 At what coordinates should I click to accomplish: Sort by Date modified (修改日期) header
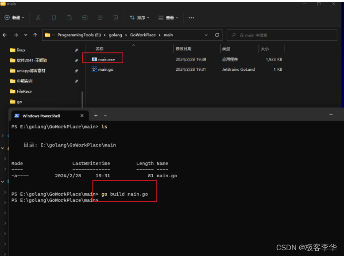pyautogui.click(x=183, y=49)
